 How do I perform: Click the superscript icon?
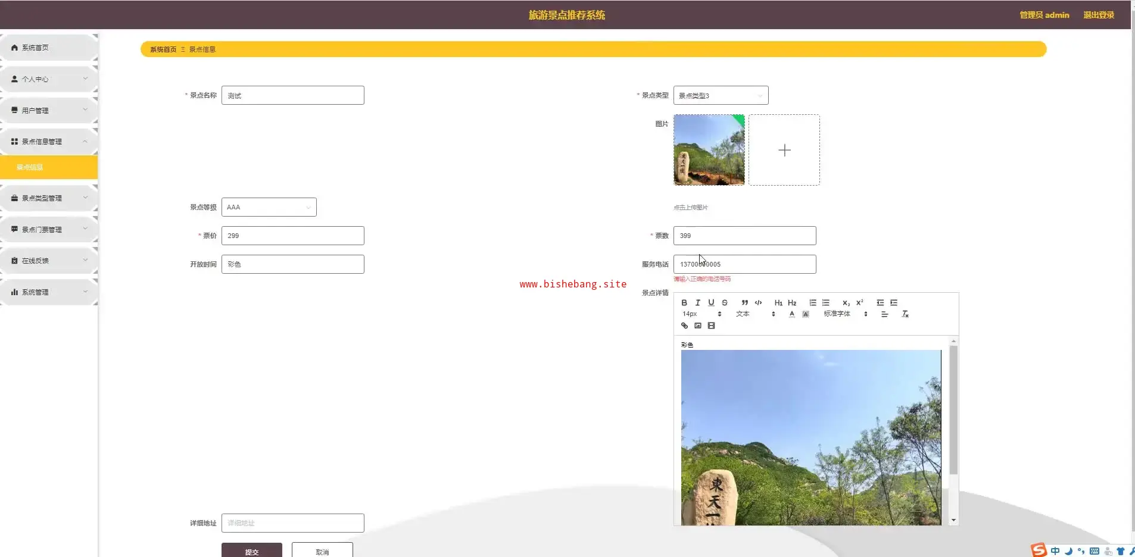coord(859,303)
